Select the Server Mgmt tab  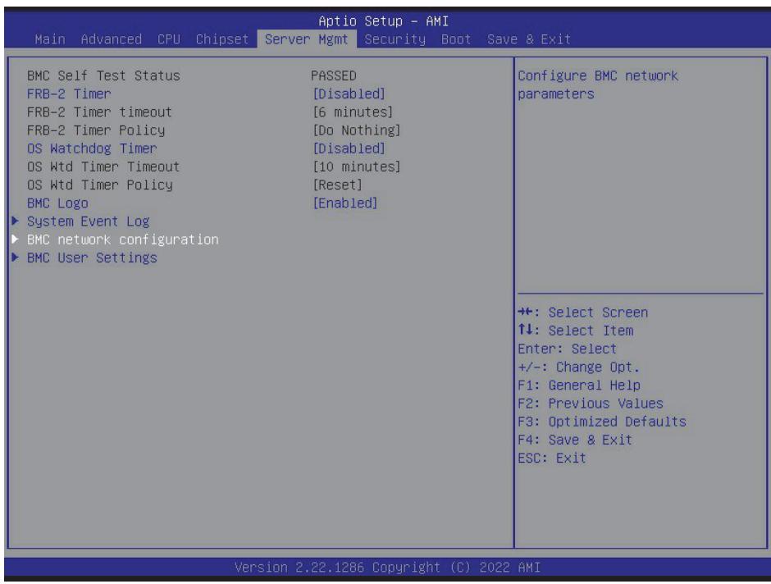pyautogui.click(x=306, y=39)
